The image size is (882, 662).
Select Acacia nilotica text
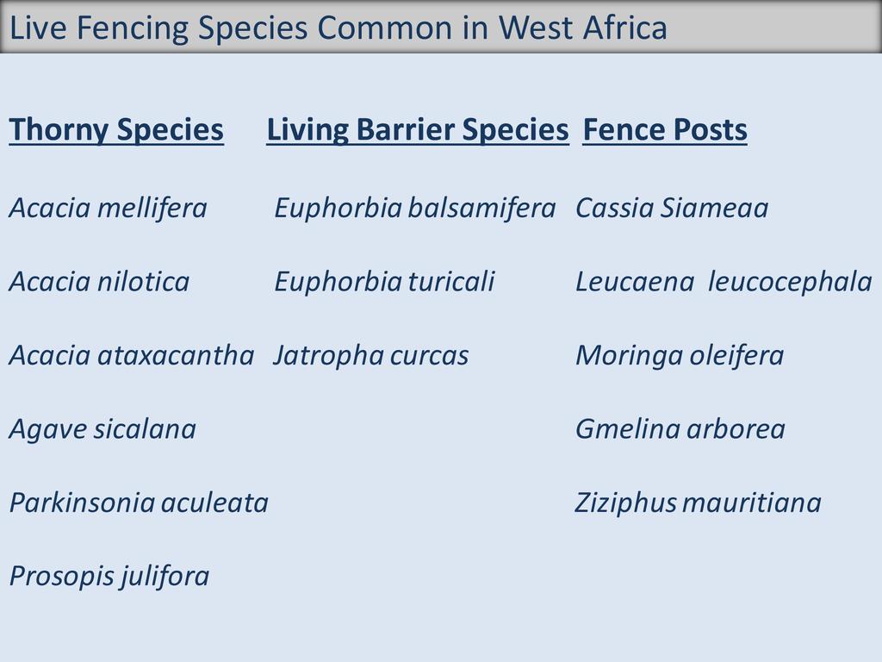(x=99, y=282)
